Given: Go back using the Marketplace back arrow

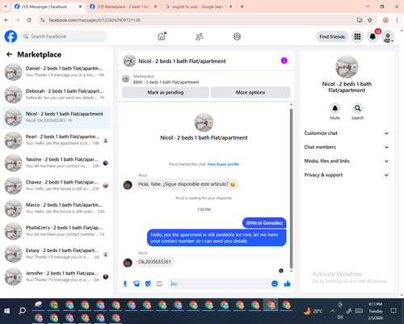Looking at the screenshot, I should pyautogui.click(x=10, y=54).
